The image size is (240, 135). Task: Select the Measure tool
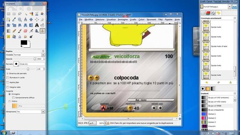coord(25,19)
